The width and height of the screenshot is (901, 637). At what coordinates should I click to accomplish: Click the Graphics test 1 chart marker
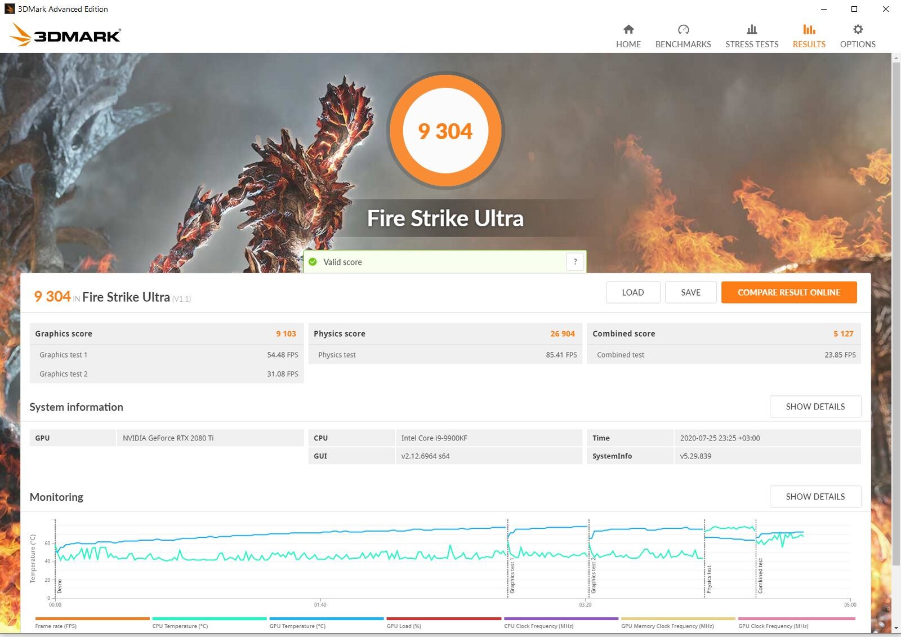point(512,577)
